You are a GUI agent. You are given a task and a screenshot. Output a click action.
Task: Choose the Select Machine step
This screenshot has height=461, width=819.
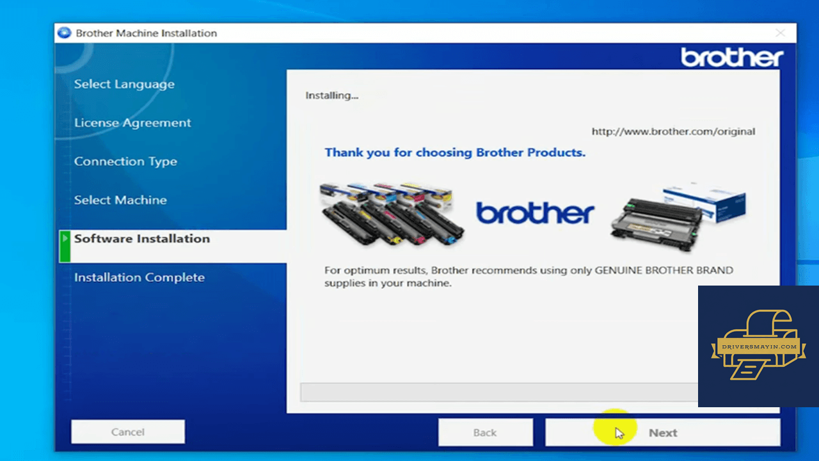click(120, 200)
